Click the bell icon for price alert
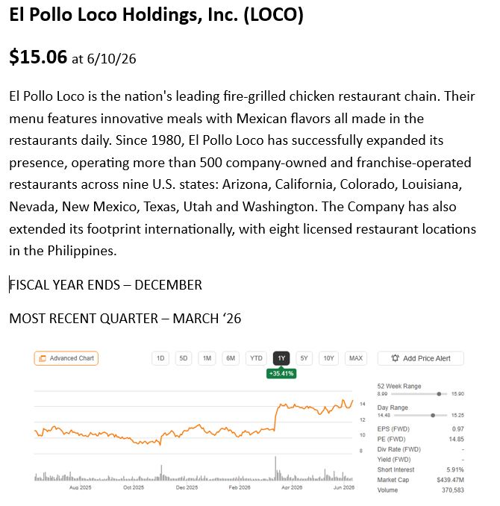This screenshot has width=500, height=506. click(395, 358)
